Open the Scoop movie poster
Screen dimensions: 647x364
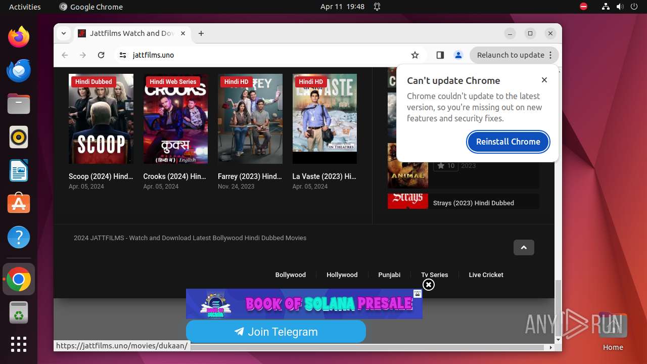[101, 119]
